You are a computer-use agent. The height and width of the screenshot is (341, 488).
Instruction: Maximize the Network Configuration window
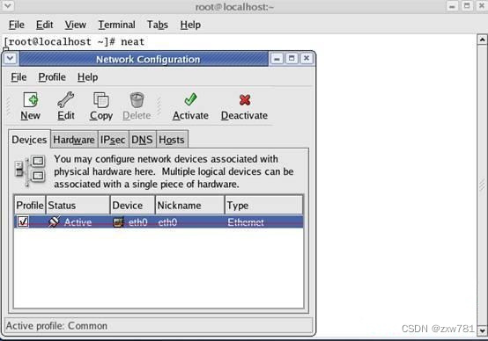292,58
